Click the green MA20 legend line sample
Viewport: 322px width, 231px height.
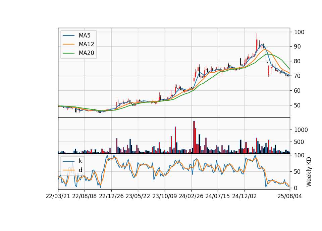pyautogui.click(x=68, y=53)
